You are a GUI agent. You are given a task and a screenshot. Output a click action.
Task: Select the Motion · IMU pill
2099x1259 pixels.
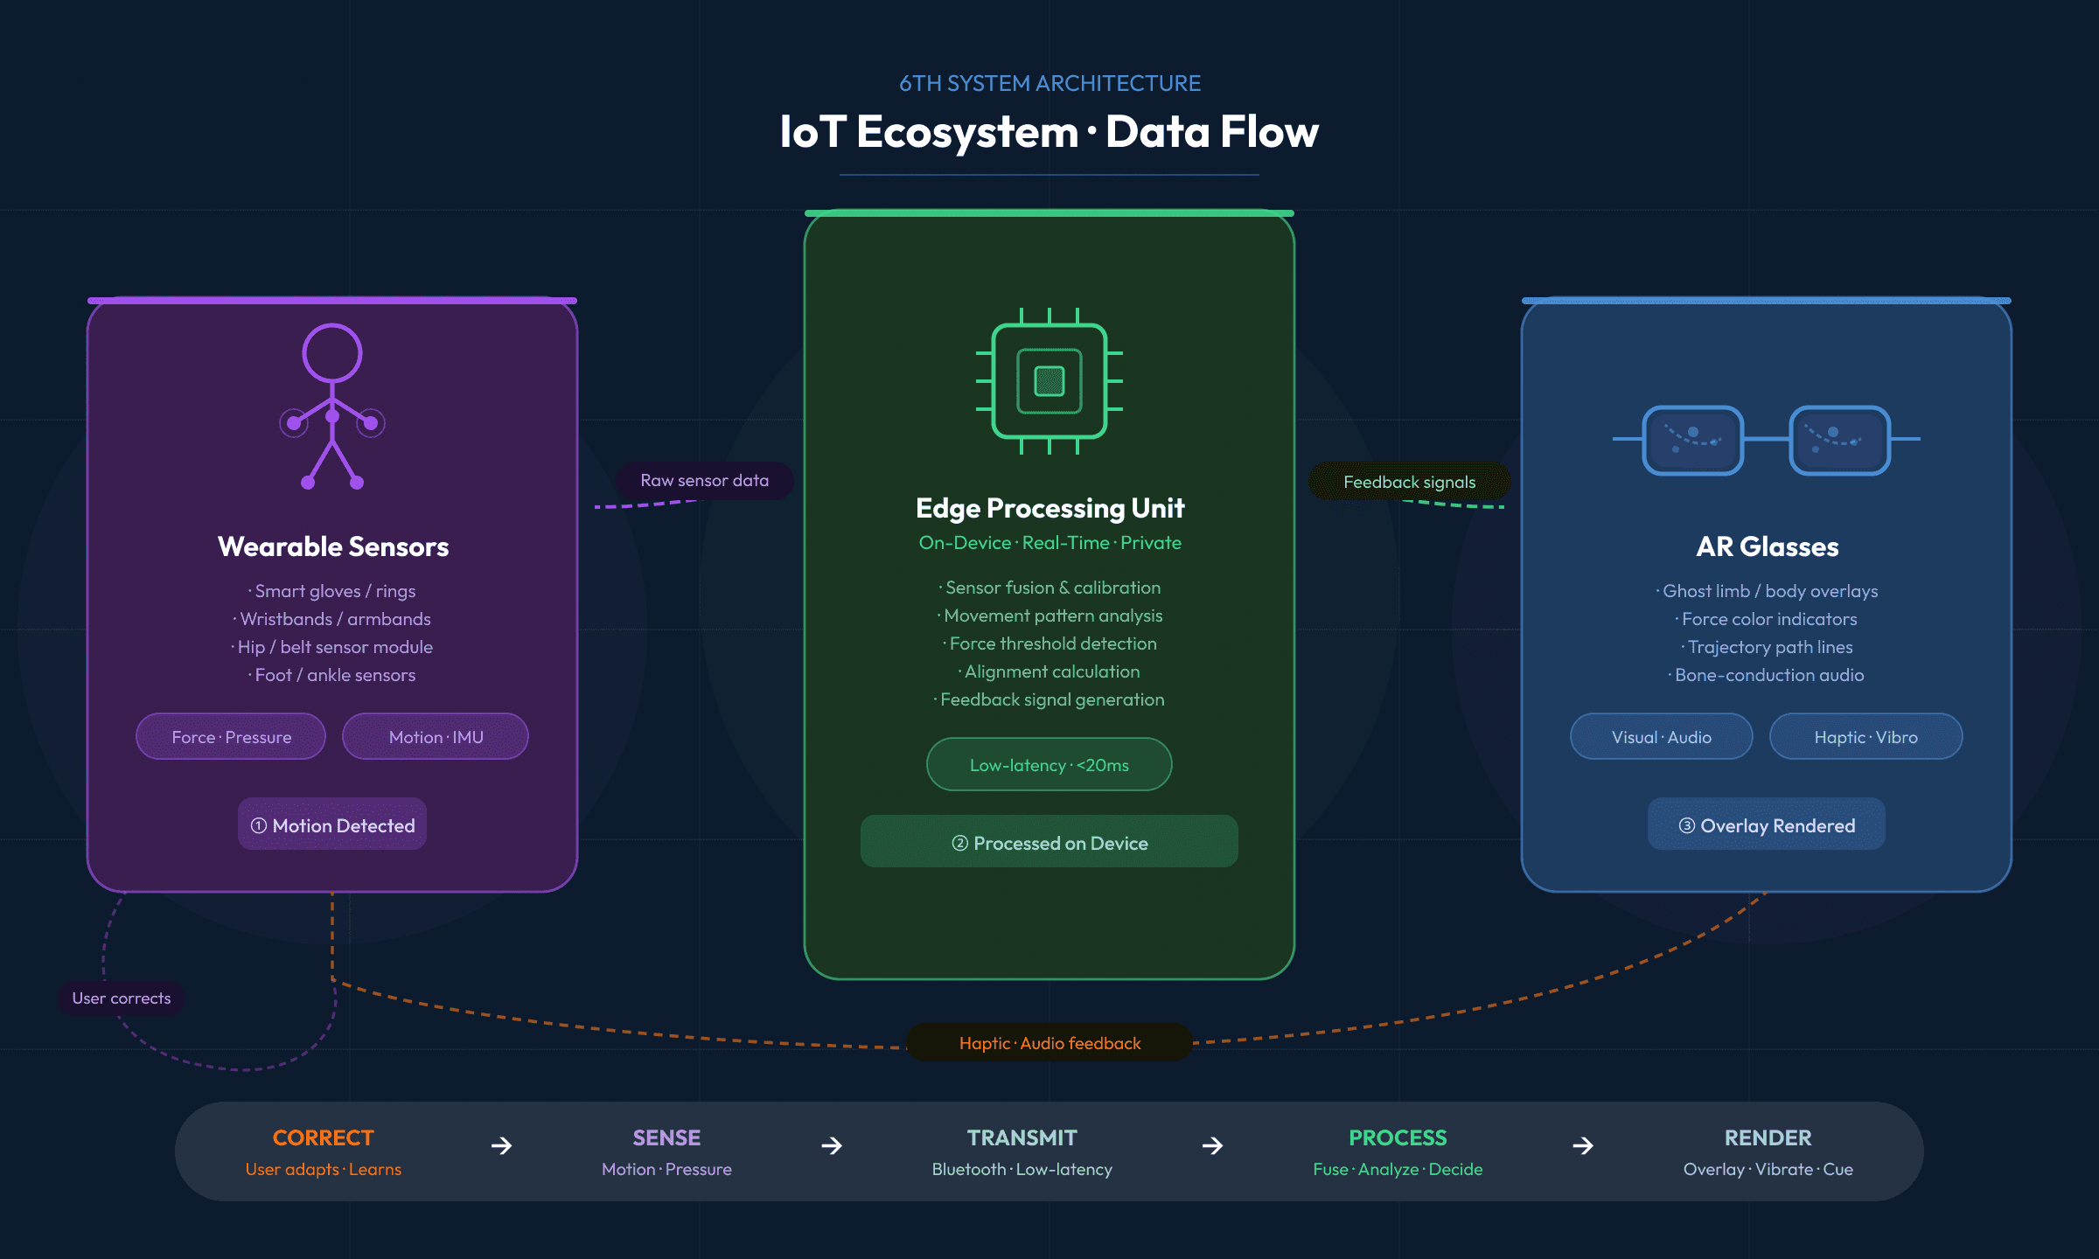coord(436,736)
